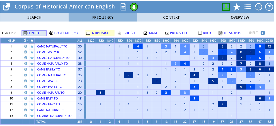
Task: Click the 1 cell in COMING NATURALLY TO row
Action: point(232,116)
